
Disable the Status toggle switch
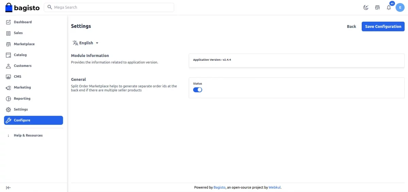tap(198, 90)
